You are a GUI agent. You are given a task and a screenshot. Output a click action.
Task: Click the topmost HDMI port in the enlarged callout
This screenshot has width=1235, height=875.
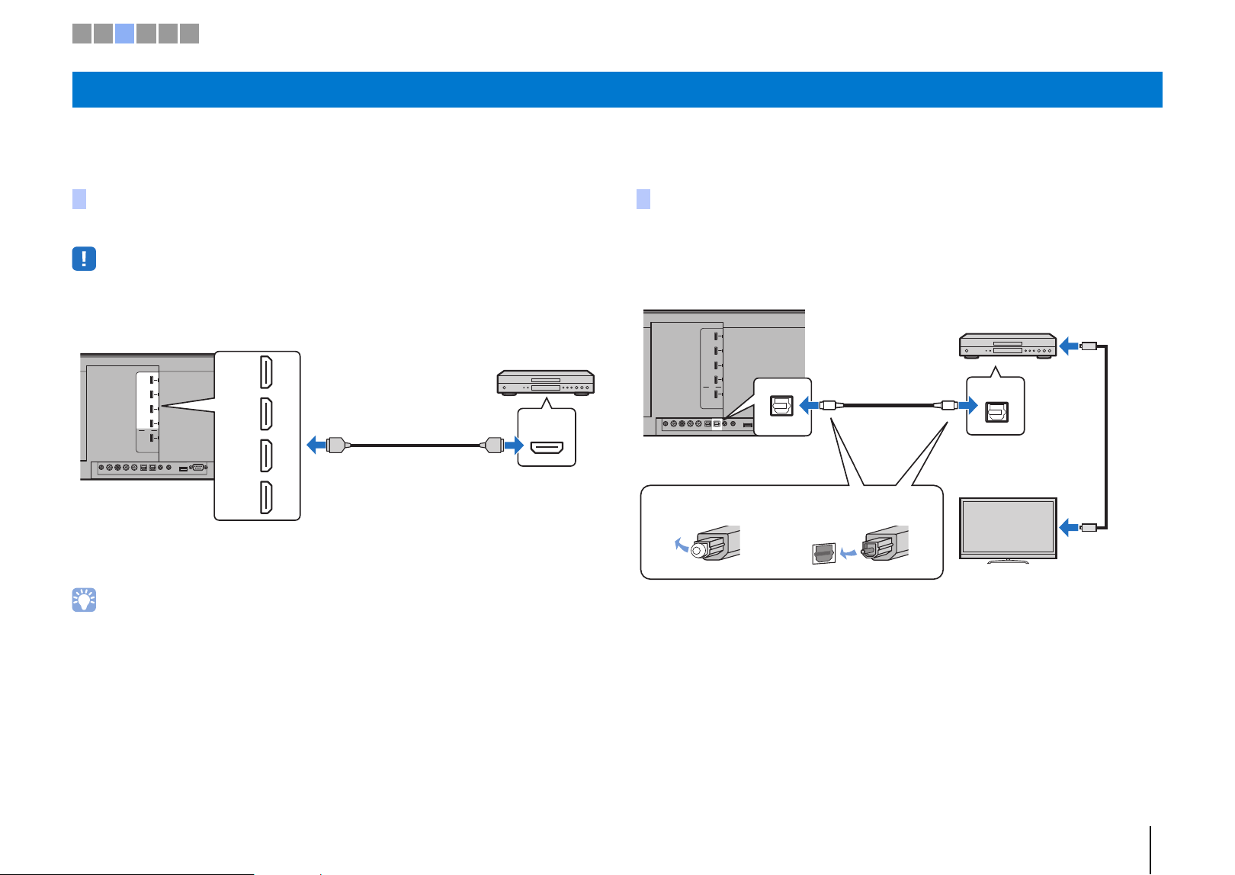(x=267, y=372)
